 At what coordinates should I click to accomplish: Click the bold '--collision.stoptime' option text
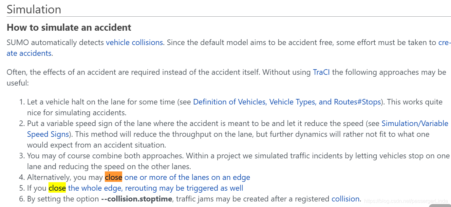136,199
